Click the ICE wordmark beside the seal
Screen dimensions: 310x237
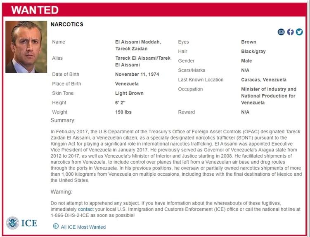(29, 223)
